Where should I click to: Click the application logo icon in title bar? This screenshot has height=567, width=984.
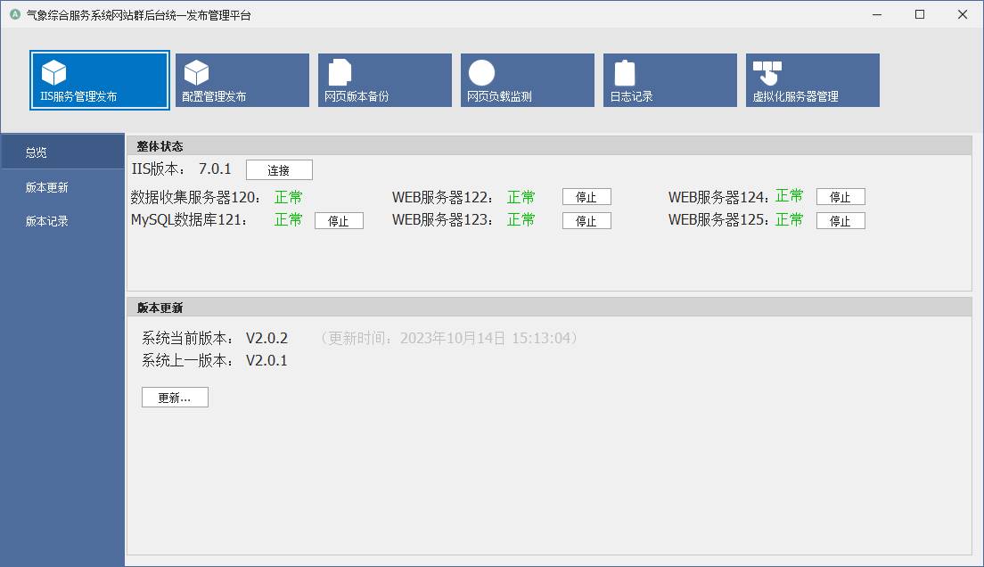(x=15, y=14)
